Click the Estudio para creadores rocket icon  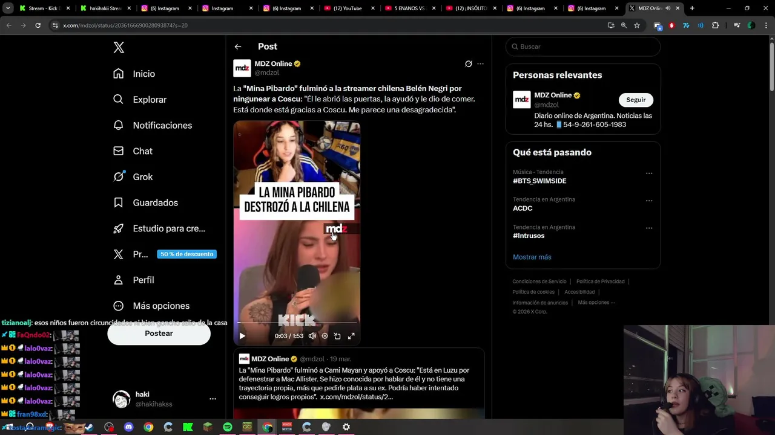click(x=119, y=228)
